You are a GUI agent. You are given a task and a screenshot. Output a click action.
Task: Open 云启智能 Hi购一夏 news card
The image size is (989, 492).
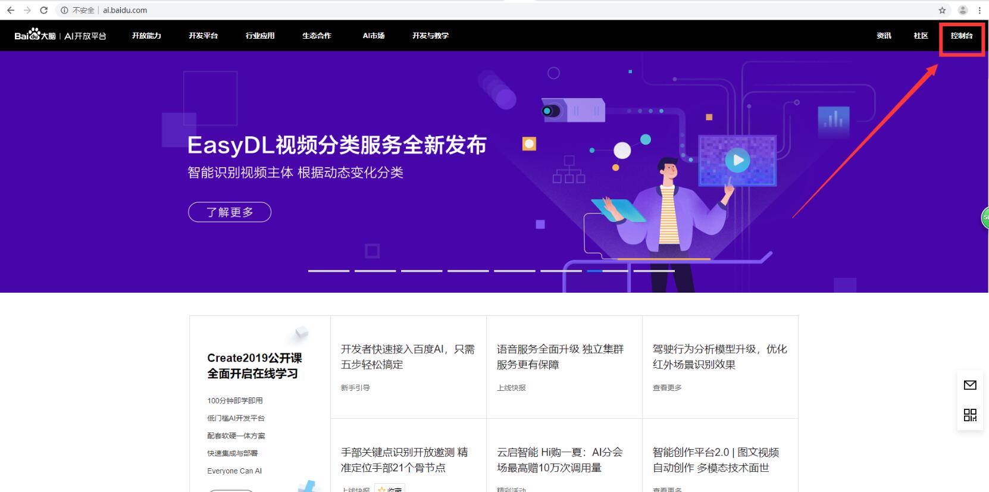(x=559, y=460)
